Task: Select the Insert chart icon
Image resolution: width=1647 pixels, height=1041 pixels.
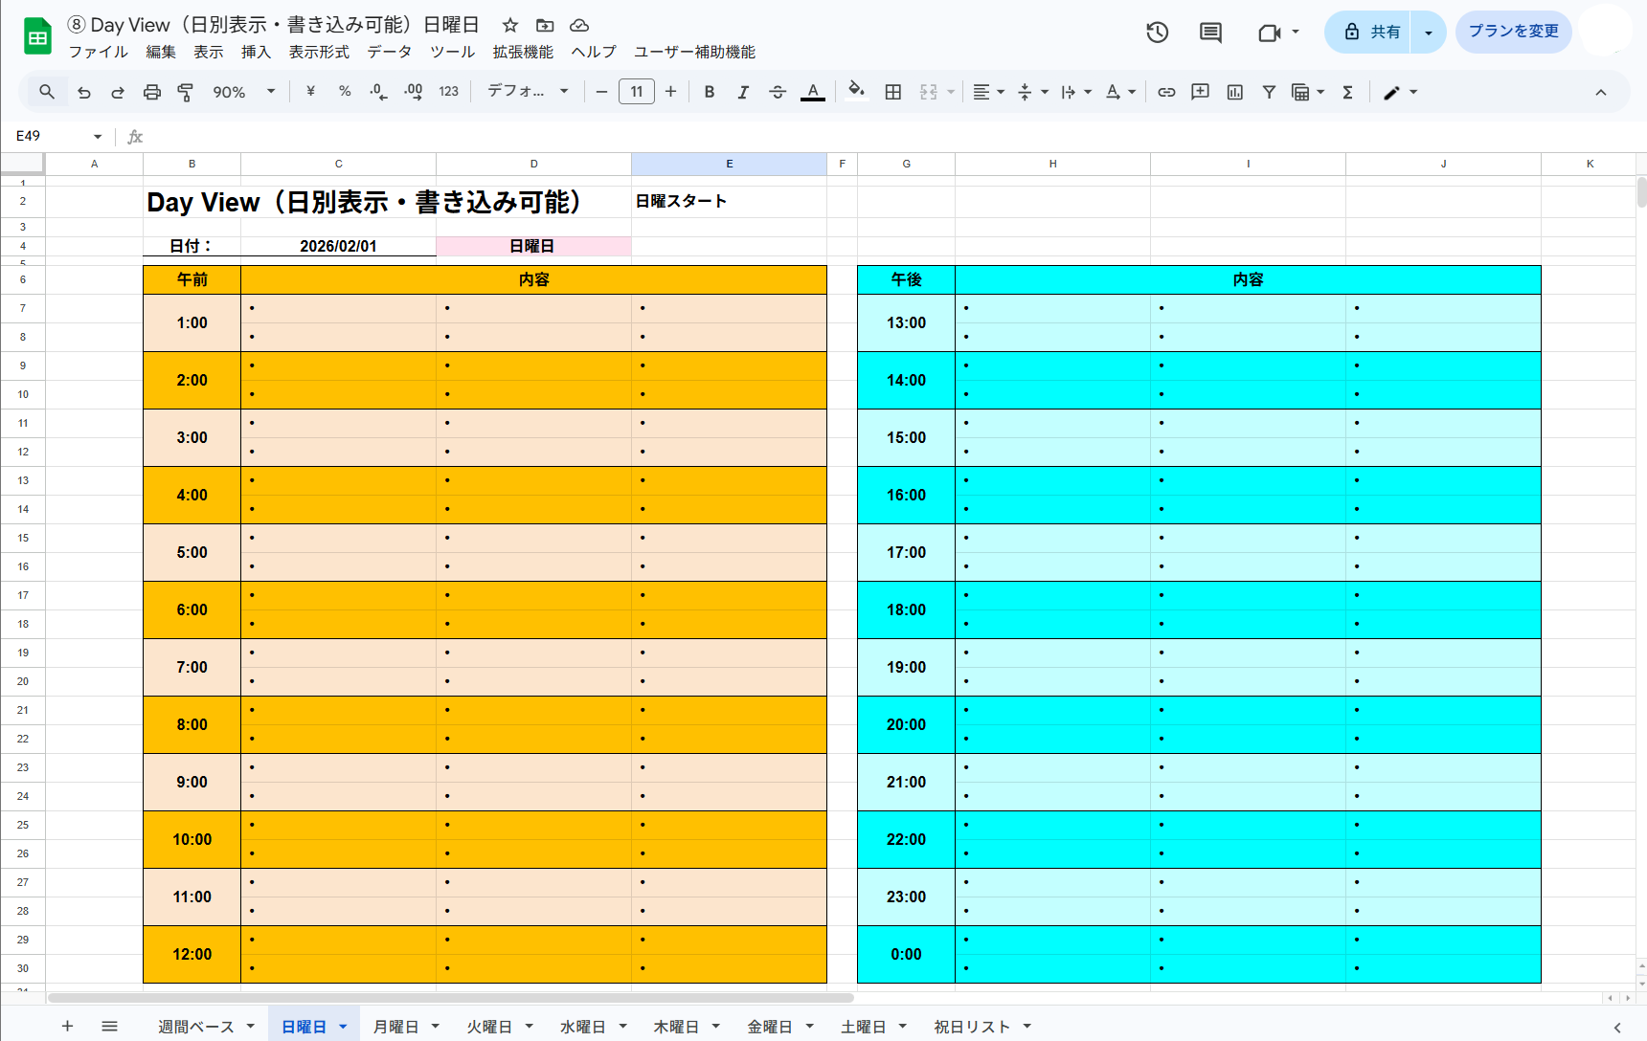Action: click(1234, 92)
